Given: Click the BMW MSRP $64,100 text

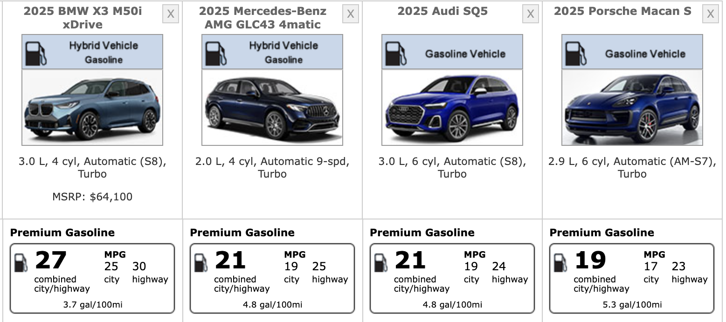Looking at the screenshot, I should click(x=92, y=197).
